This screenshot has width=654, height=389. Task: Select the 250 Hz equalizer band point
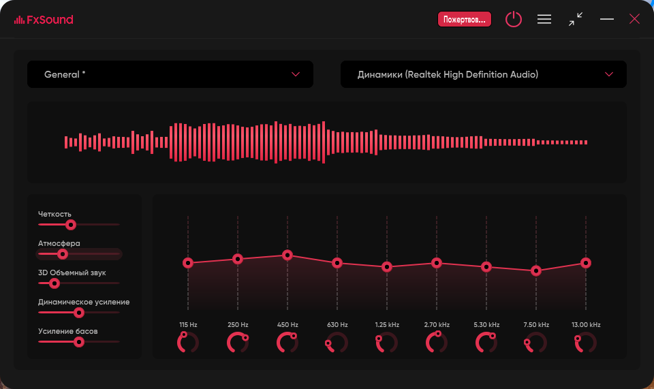[x=238, y=259]
